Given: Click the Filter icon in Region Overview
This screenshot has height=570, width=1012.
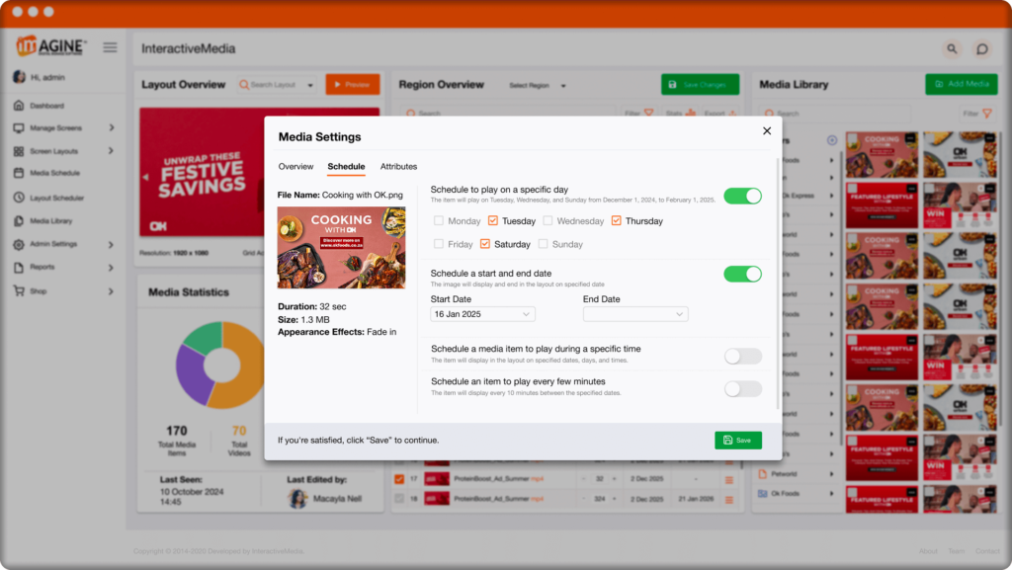Looking at the screenshot, I should (649, 113).
